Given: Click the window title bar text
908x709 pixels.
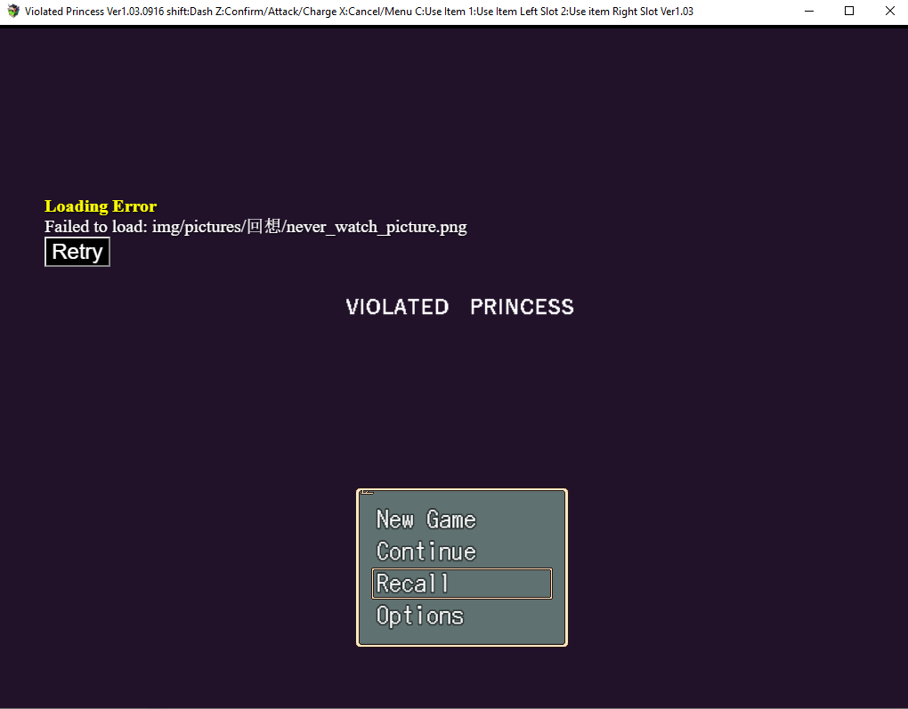Looking at the screenshot, I should tap(359, 11).
